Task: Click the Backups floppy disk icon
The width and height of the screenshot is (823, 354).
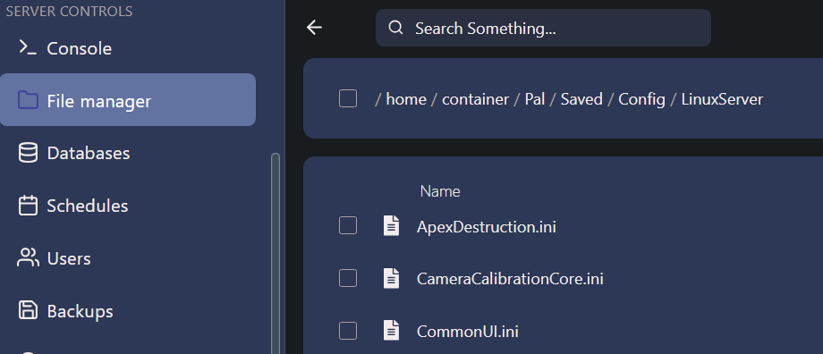Action: (x=28, y=310)
